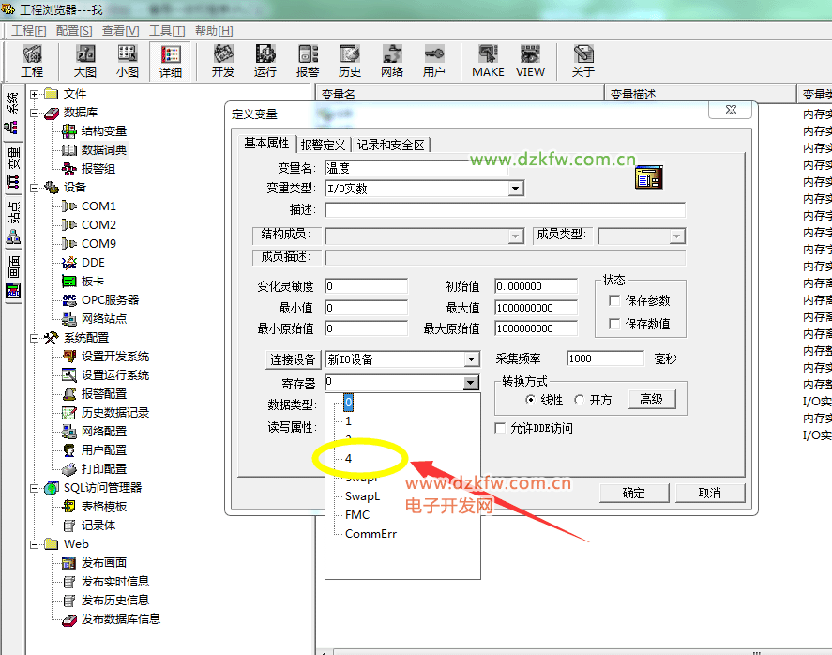The image size is (832, 655).
Task: Switch to the 报警定义 tab
Action: tap(324, 145)
